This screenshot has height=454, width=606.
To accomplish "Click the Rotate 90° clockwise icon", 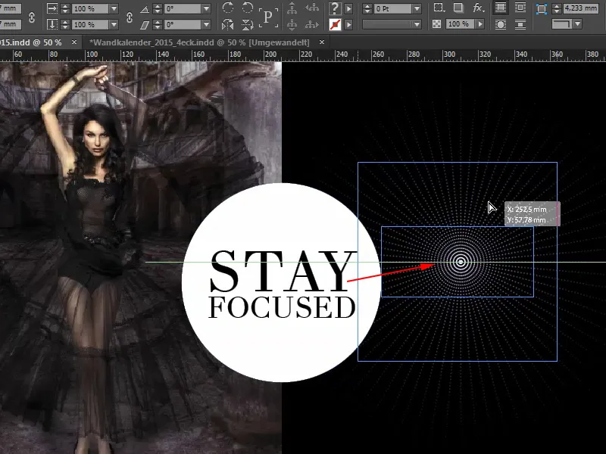I will 228,8.
